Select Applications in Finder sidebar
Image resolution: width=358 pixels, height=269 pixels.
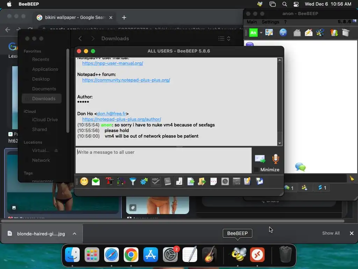45,69
